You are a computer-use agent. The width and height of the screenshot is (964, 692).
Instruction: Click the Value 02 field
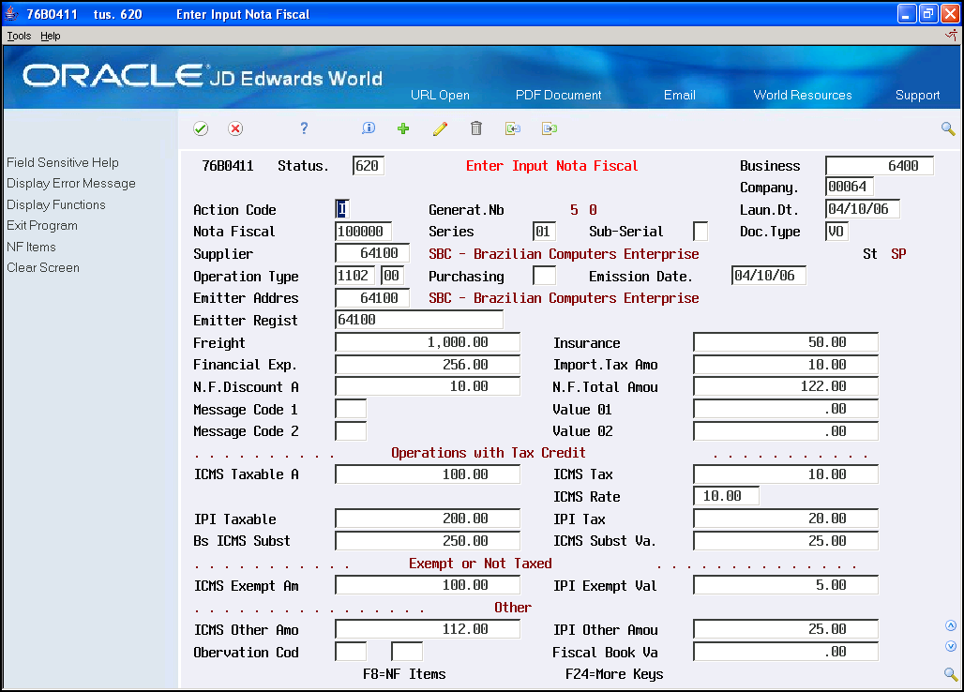786,430
